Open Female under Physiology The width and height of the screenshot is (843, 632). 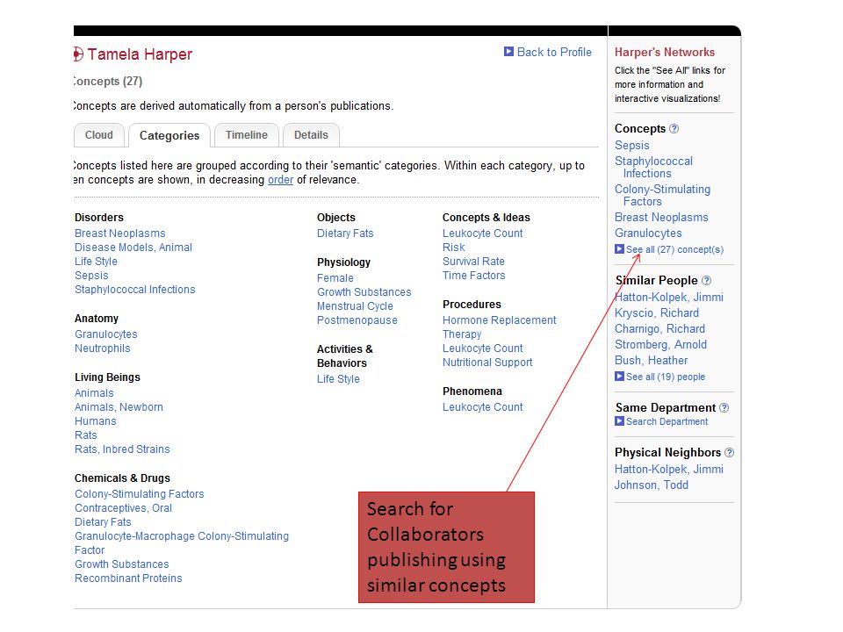tap(335, 278)
